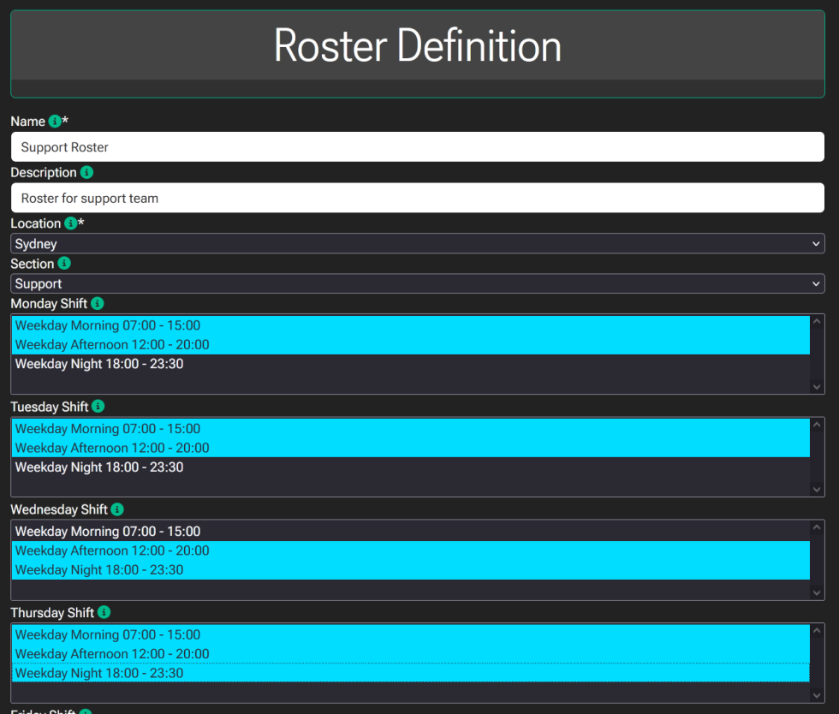Click the Thursday Shift info icon
The height and width of the screenshot is (714, 839).
click(104, 612)
